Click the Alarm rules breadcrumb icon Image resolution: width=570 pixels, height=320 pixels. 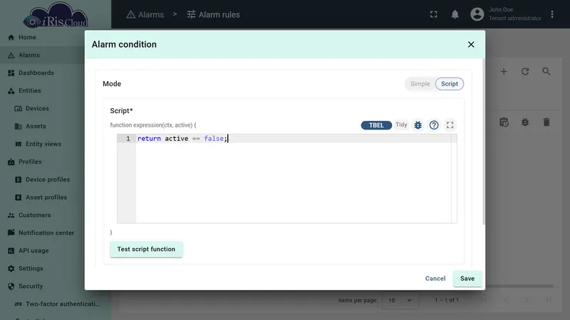[191, 14]
